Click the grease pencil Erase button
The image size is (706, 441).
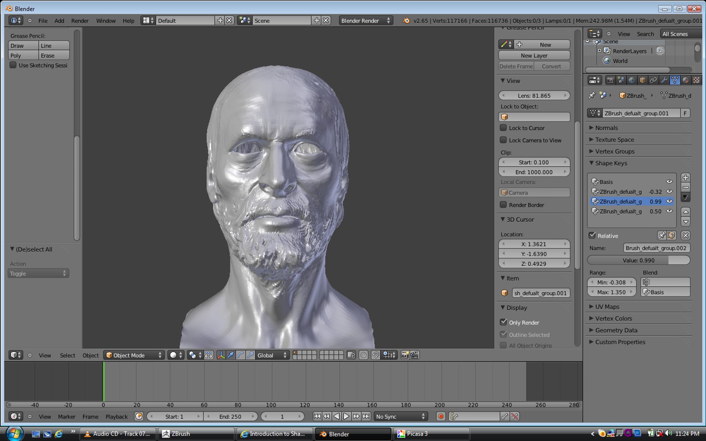[54, 56]
